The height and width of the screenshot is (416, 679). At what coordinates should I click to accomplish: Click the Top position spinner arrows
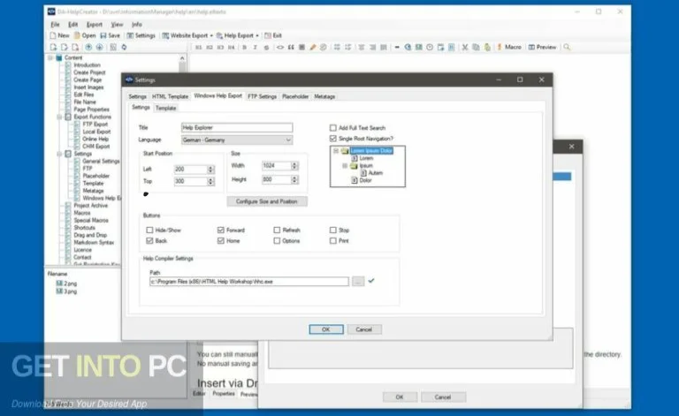click(210, 181)
